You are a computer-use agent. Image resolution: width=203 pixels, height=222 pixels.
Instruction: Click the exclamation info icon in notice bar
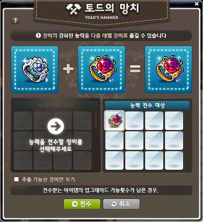coord(38,35)
